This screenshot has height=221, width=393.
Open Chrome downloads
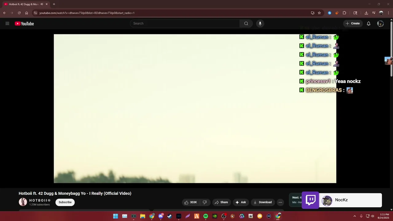[366, 13]
